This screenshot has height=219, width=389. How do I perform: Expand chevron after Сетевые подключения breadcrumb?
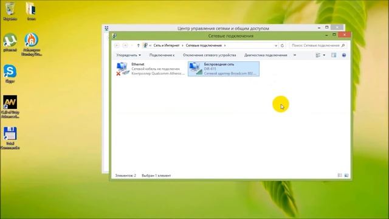pos(225,46)
